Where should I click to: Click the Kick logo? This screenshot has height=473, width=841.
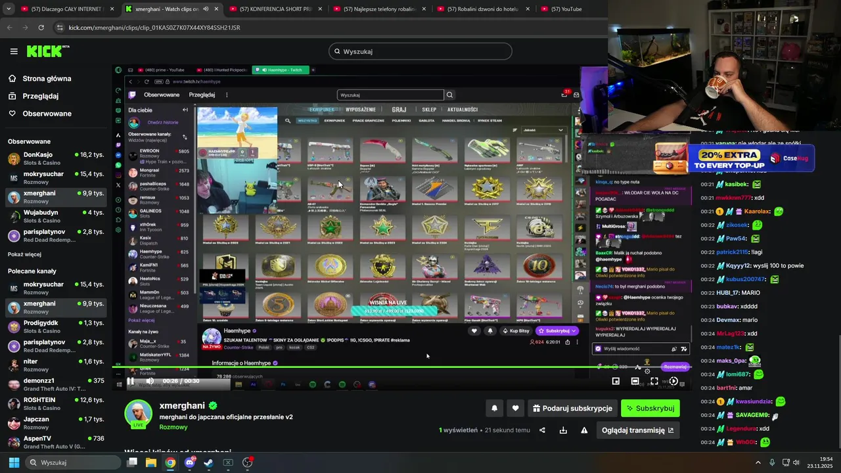pyautogui.click(x=47, y=51)
